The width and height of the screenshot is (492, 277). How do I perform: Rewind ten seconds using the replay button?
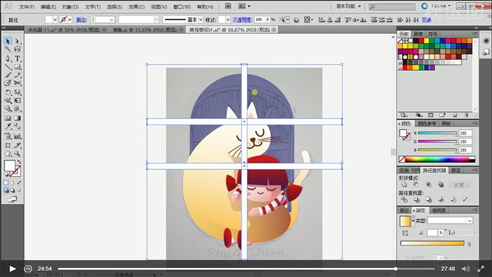point(28,268)
